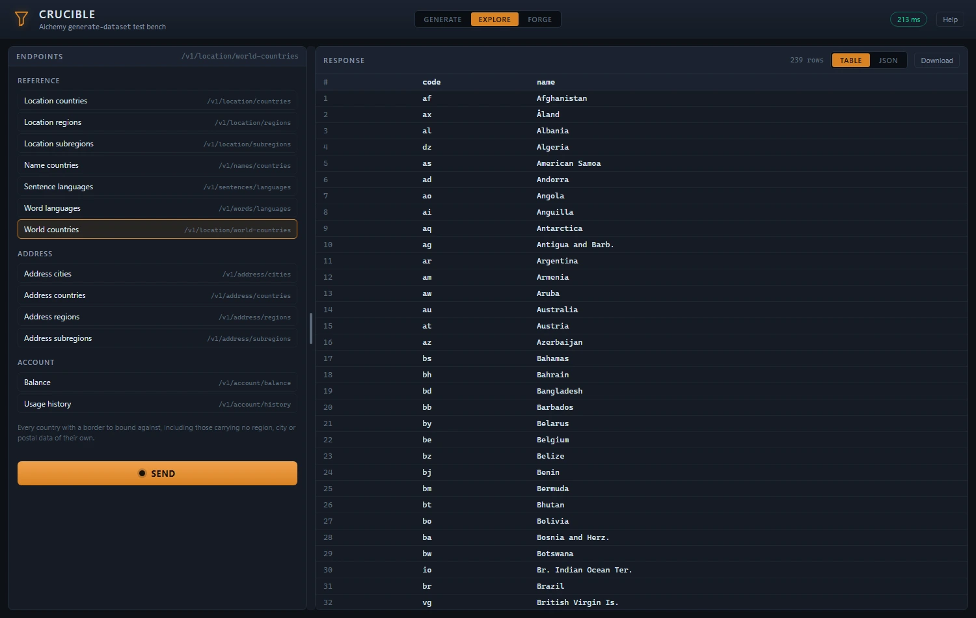Click the 'dz' code cell

tap(427, 147)
